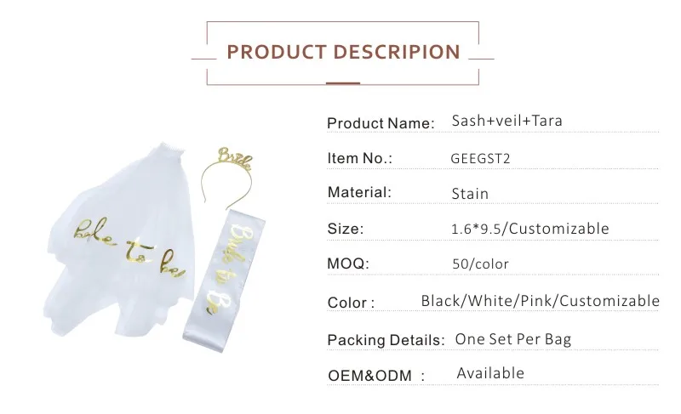Click the Stain material value
This screenshot has height=414, width=681.
coord(470,194)
